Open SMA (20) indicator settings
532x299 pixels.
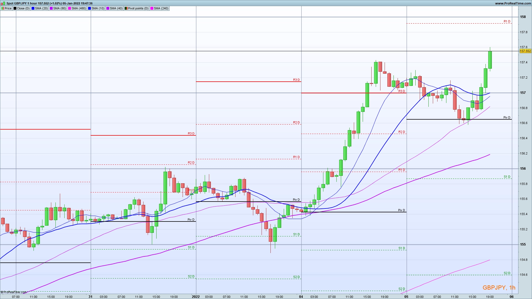(41, 8)
